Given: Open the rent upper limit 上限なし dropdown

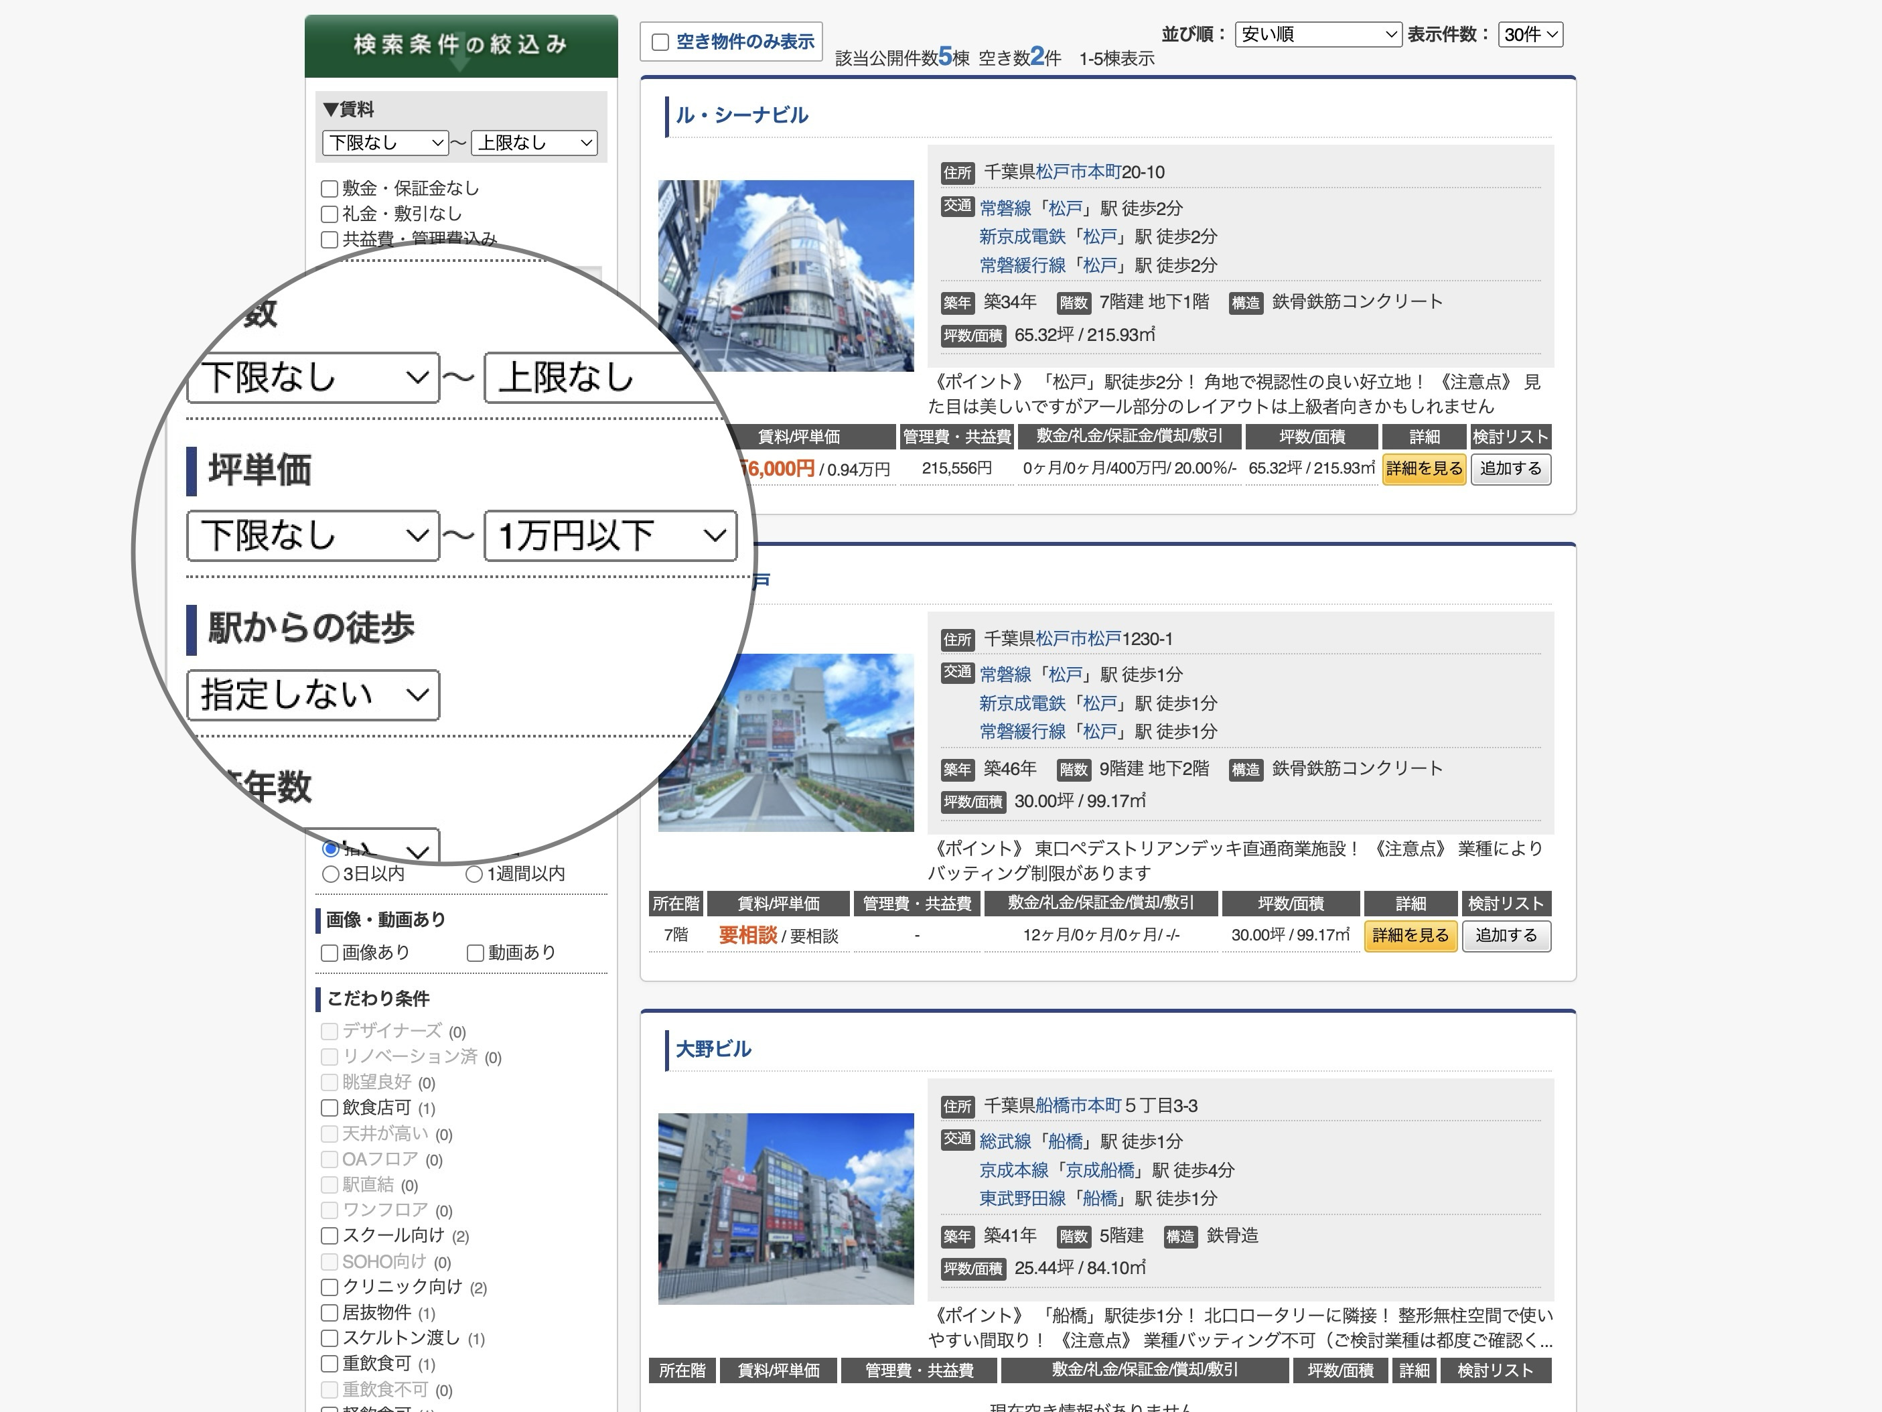Looking at the screenshot, I should coord(534,143).
